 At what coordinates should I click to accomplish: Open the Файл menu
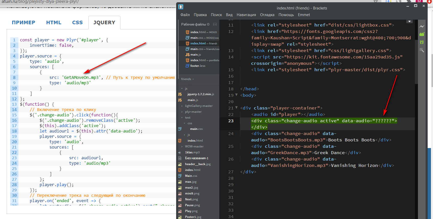tap(185, 15)
